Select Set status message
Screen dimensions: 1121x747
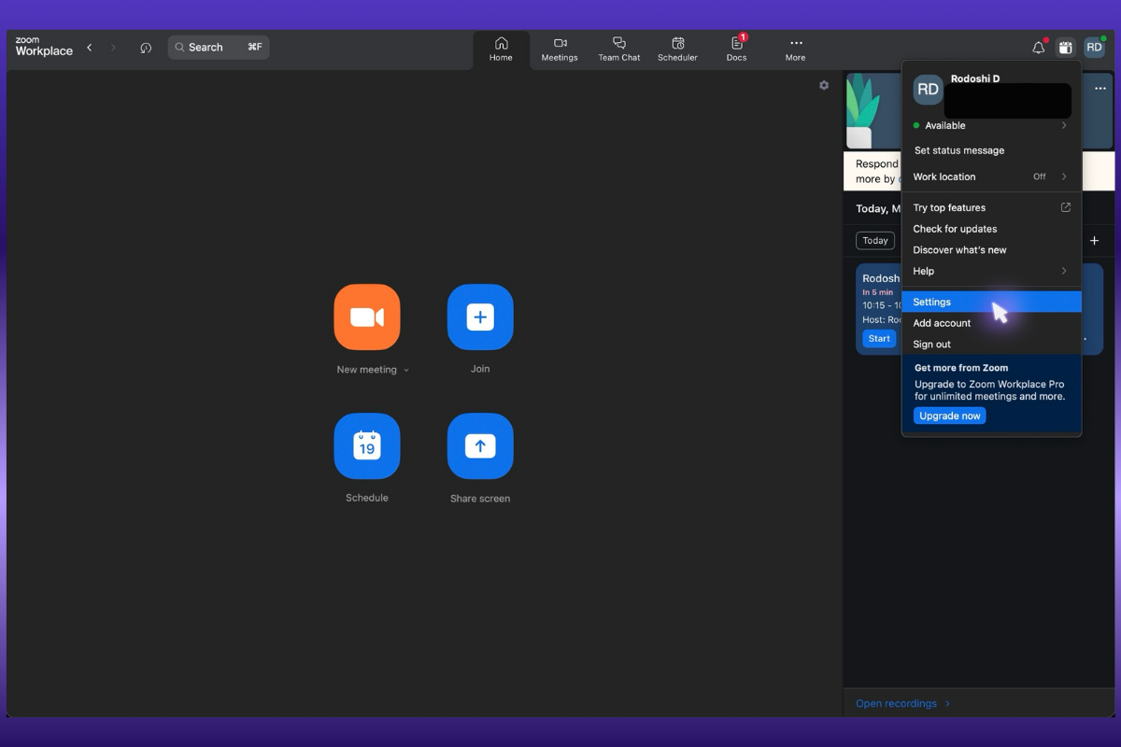(959, 150)
